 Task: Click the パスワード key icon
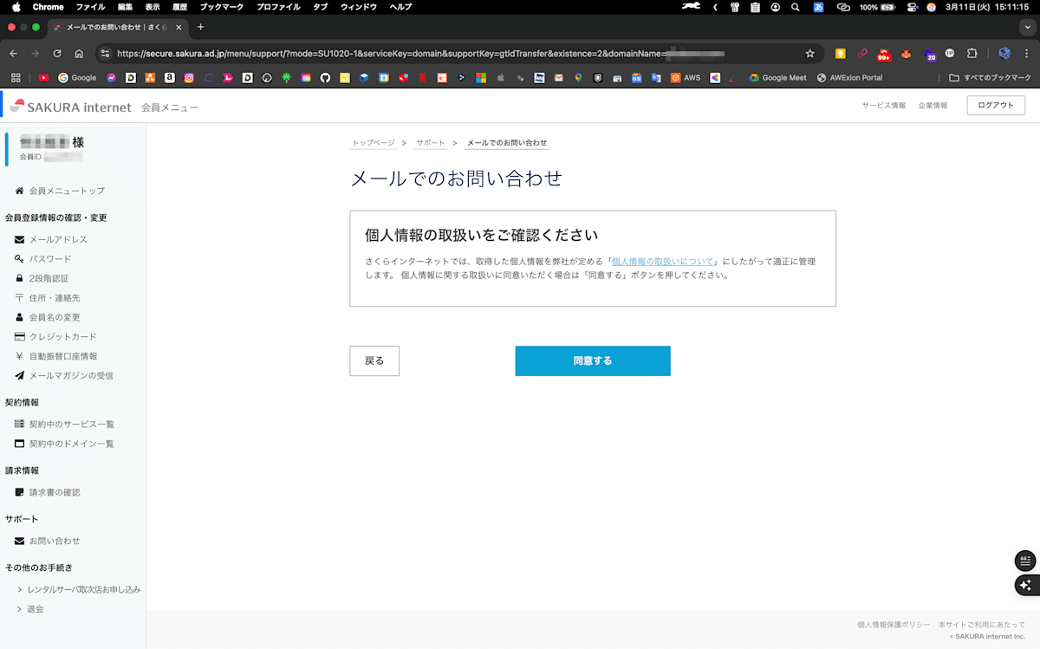(18, 258)
